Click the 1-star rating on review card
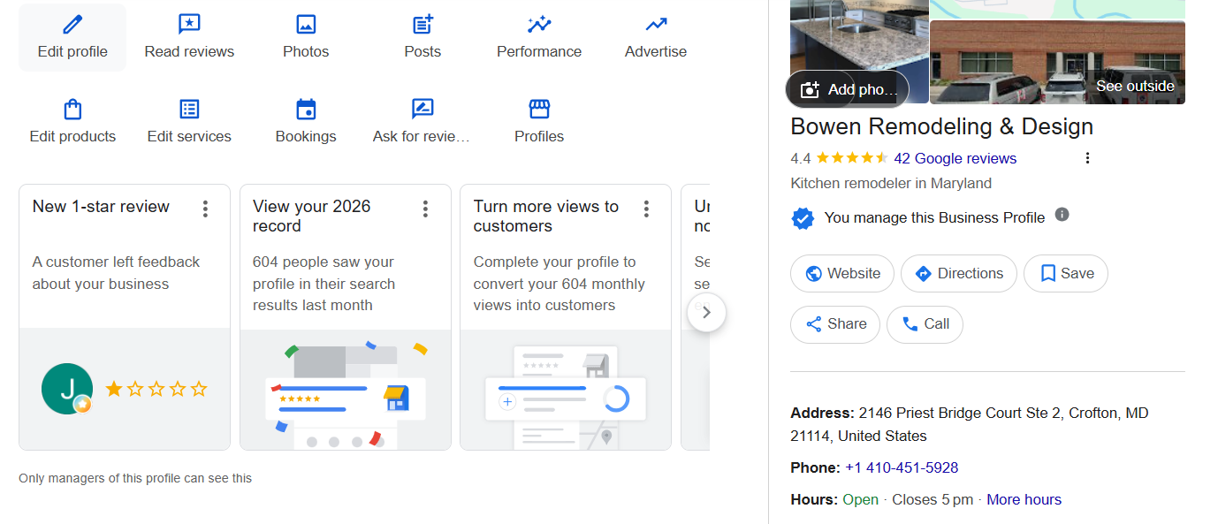The width and height of the screenshot is (1218, 524). pyautogui.click(x=156, y=389)
